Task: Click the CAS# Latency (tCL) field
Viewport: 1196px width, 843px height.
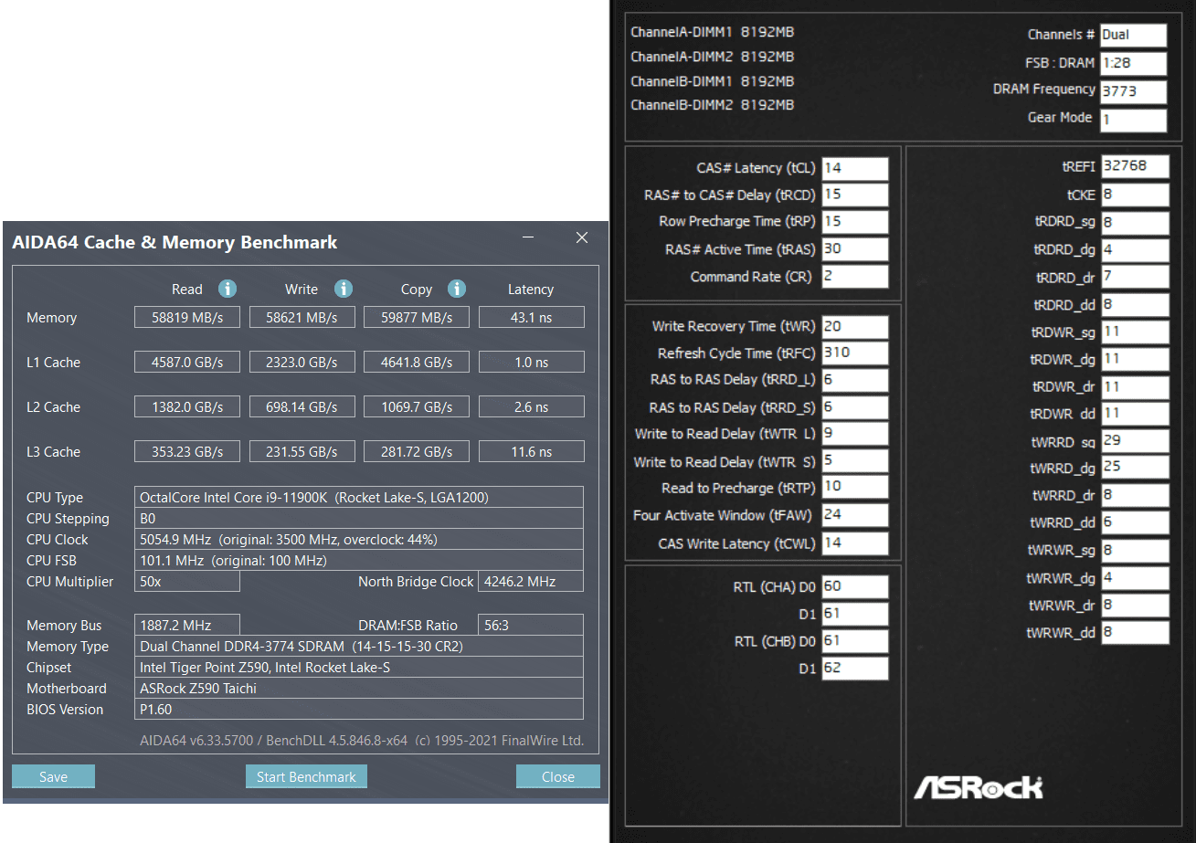Action: 854,168
